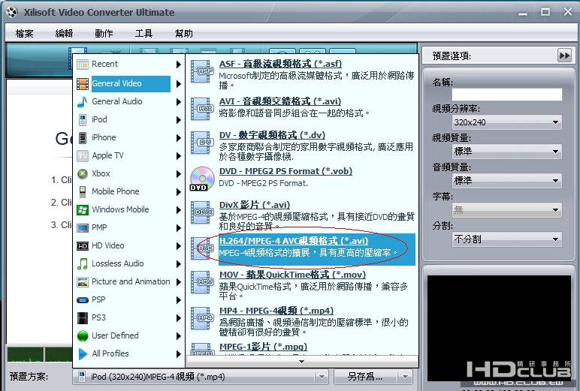Viewport: 580px width, 391px height.
Task: Click the AVI format film icon
Action: click(202, 109)
